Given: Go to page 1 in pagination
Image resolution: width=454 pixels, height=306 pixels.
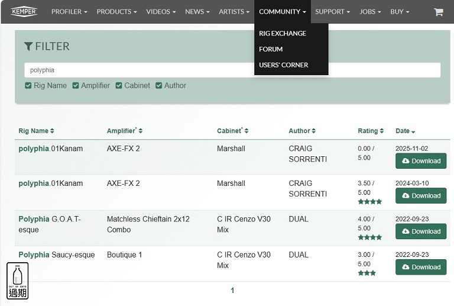Looking at the screenshot, I should pyautogui.click(x=232, y=291).
